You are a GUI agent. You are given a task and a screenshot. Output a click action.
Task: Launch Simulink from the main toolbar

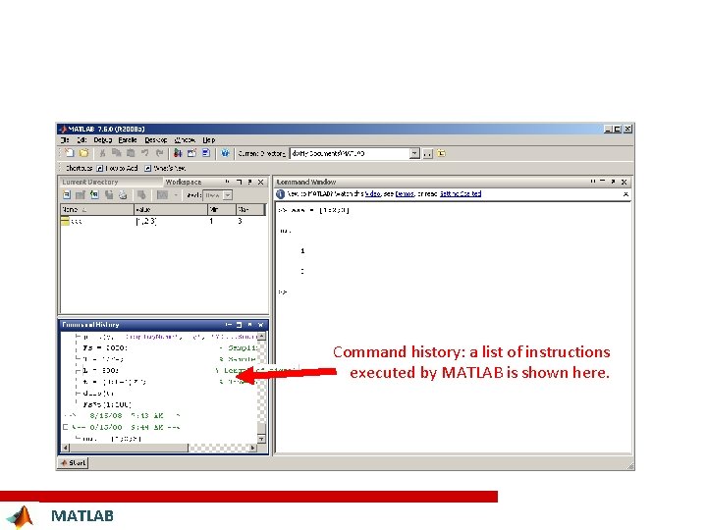tap(178, 153)
